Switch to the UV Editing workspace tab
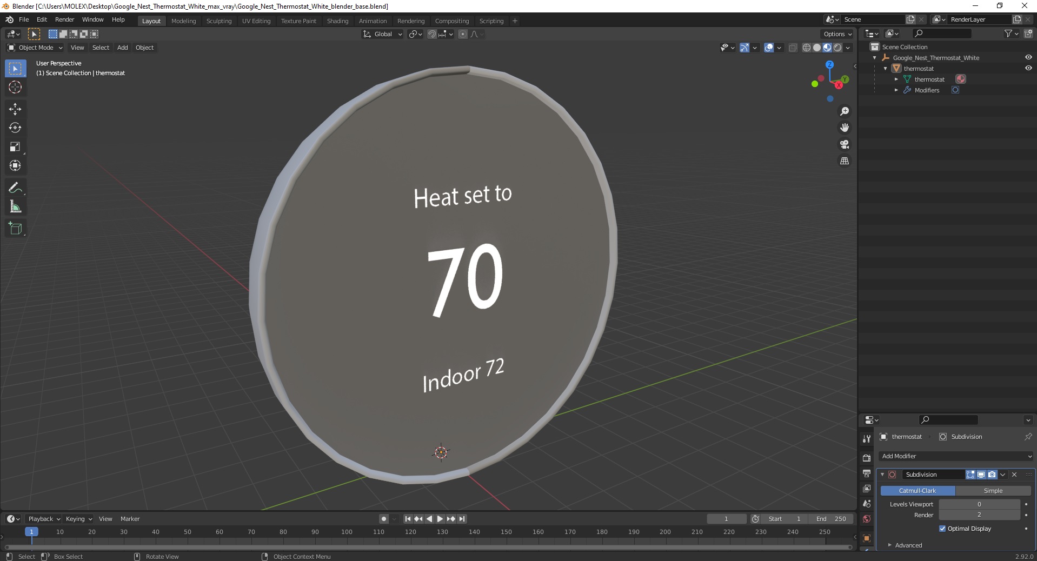This screenshot has height=561, width=1037. point(256,21)
